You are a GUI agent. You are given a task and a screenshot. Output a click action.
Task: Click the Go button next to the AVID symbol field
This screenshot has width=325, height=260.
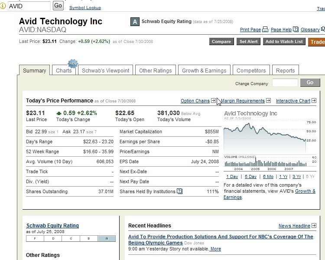tap(58, 6)
